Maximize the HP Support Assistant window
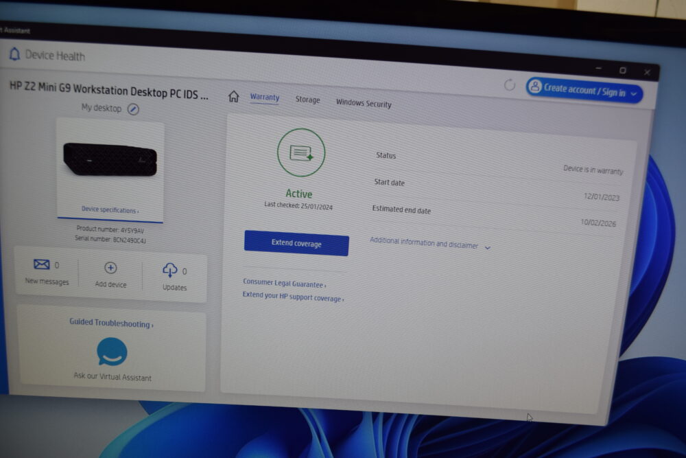Image resolution: width=686 pixels, height=458 pixels. 623,70
